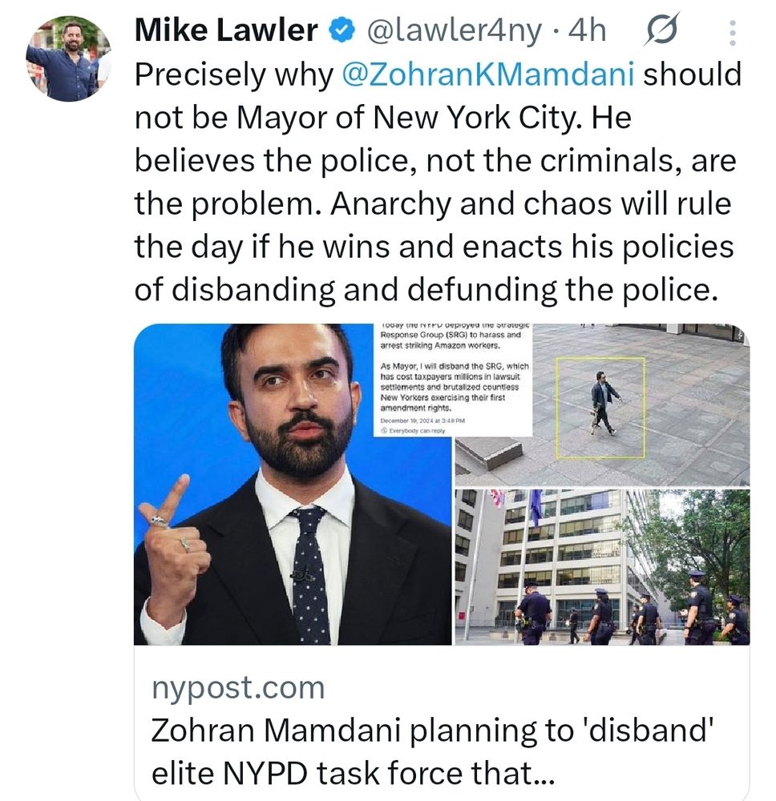Click the 4h timestamp
This screenshot has width=776, height=801.
(588, 30)
